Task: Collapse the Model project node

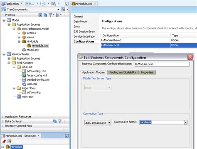Action: [4, 20]
